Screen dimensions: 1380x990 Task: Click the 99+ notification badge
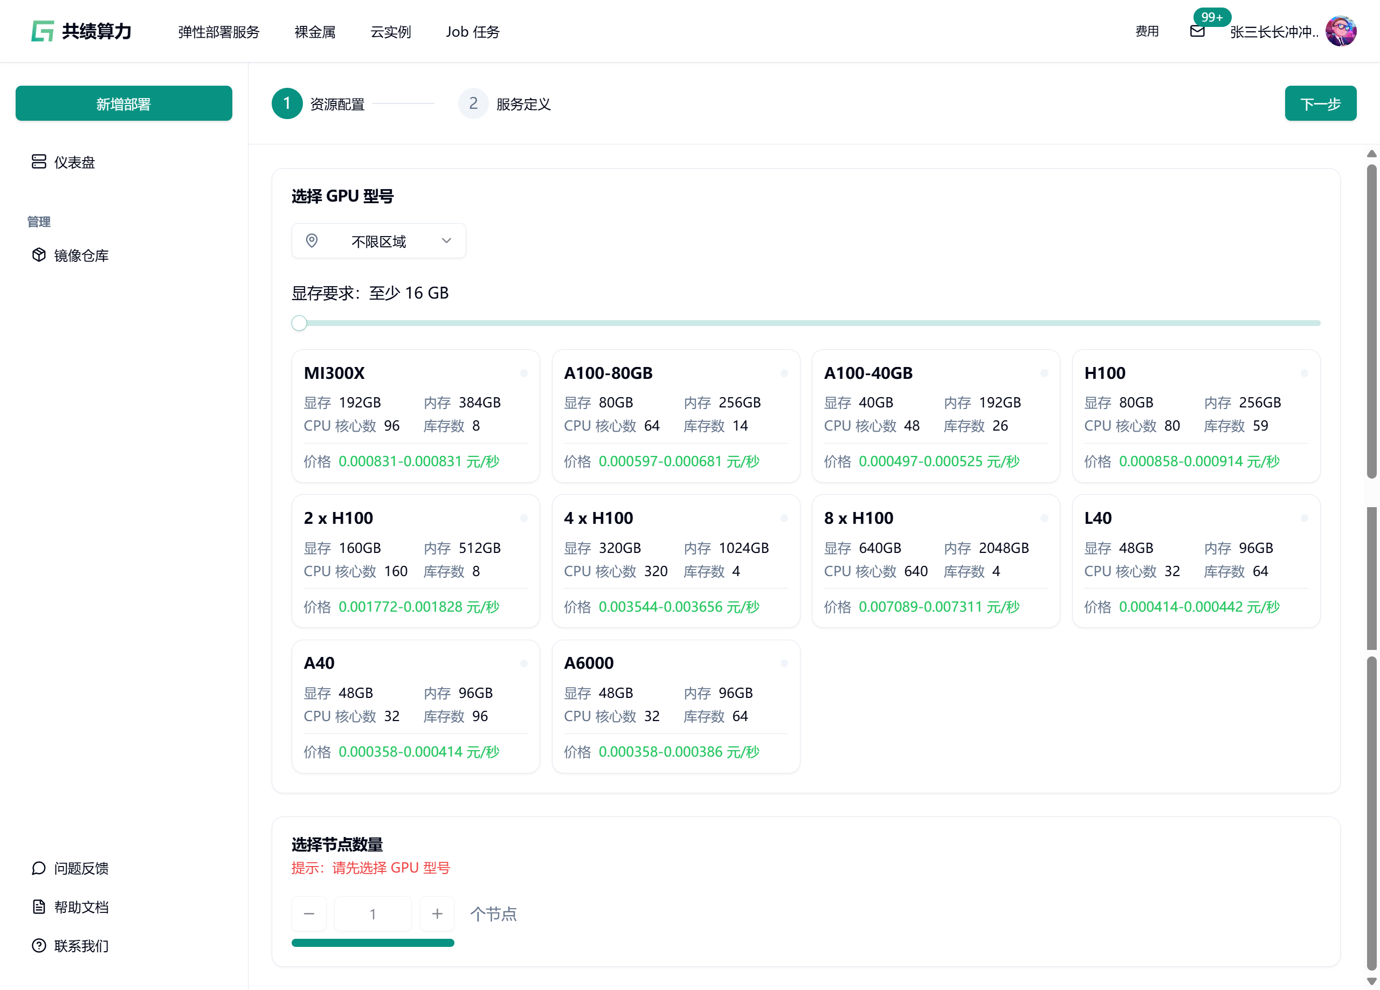coord(1211,17)
